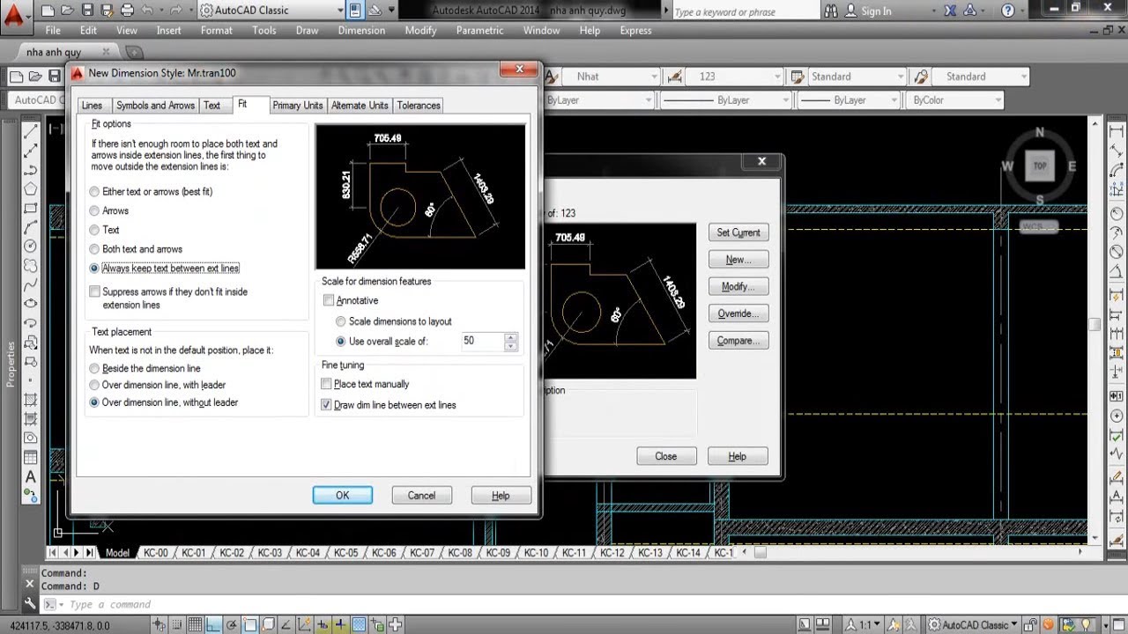Open the Primary Units tab
The width and height of the screenshot is (1128, 634).
tap(298, 106)
